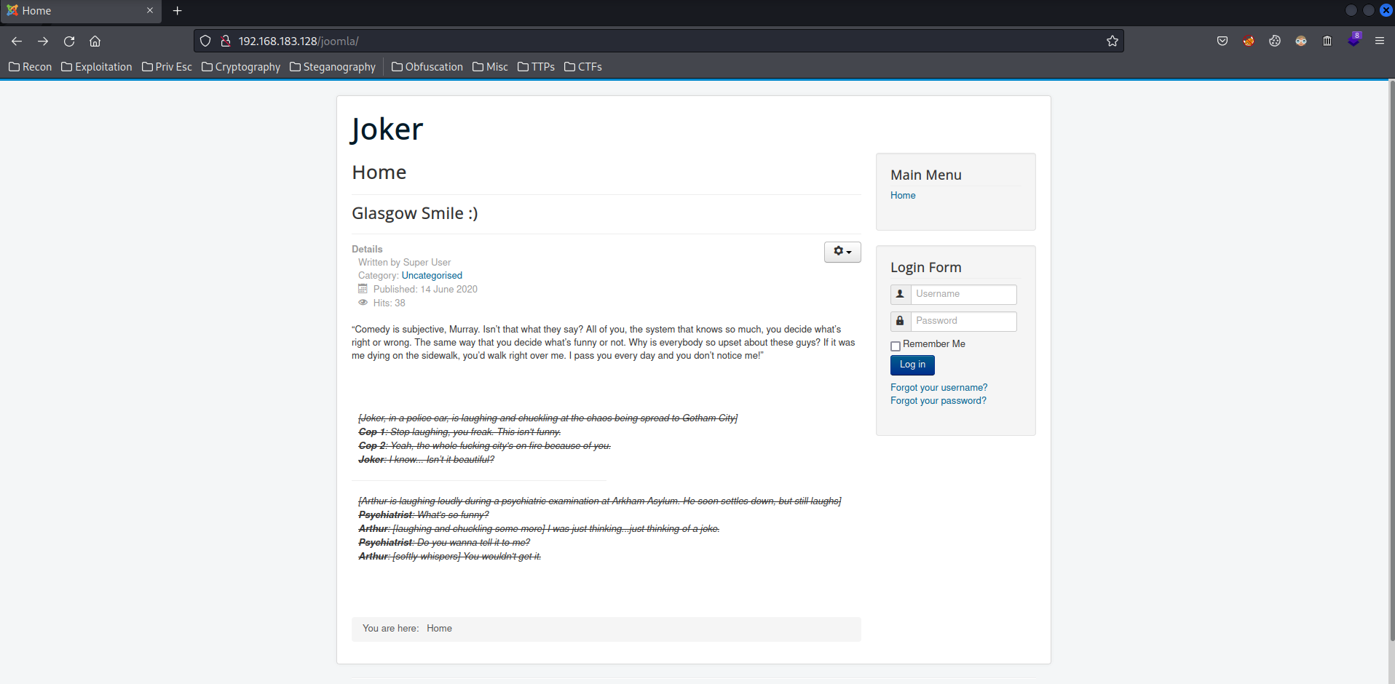Viewport: 1395px width, 684px height.
Task: Open the Misc bookmarks folder
Action: 490,67
